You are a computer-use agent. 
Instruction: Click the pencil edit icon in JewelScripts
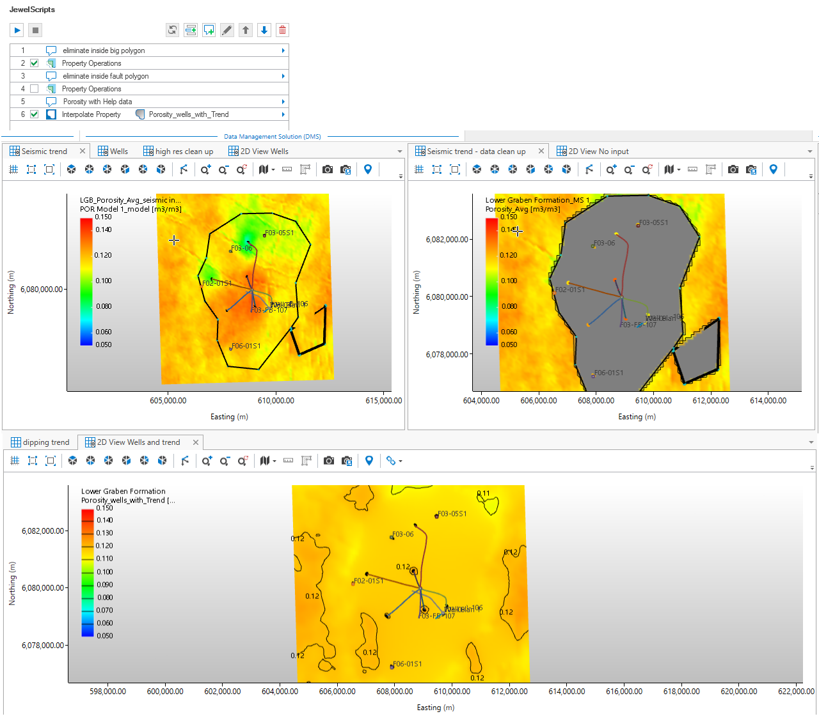[227, 30]
